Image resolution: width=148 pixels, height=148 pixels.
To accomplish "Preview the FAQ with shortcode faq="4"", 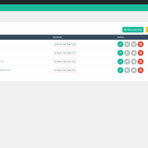I will click(127, 62).
